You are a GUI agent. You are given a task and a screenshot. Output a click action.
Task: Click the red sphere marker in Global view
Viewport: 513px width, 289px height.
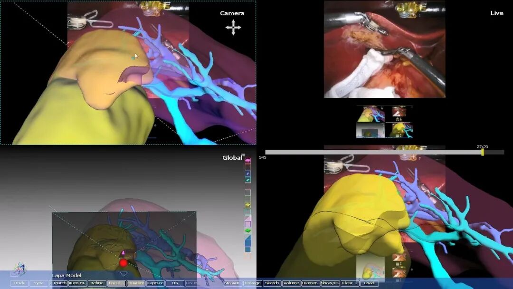pos(123,262)
